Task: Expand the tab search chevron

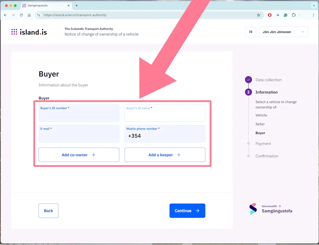Action: pos(314,5)
